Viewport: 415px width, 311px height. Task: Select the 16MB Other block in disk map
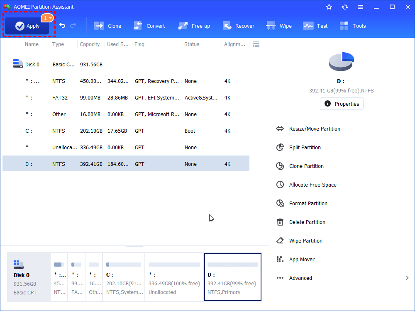[x=94, y=277]
